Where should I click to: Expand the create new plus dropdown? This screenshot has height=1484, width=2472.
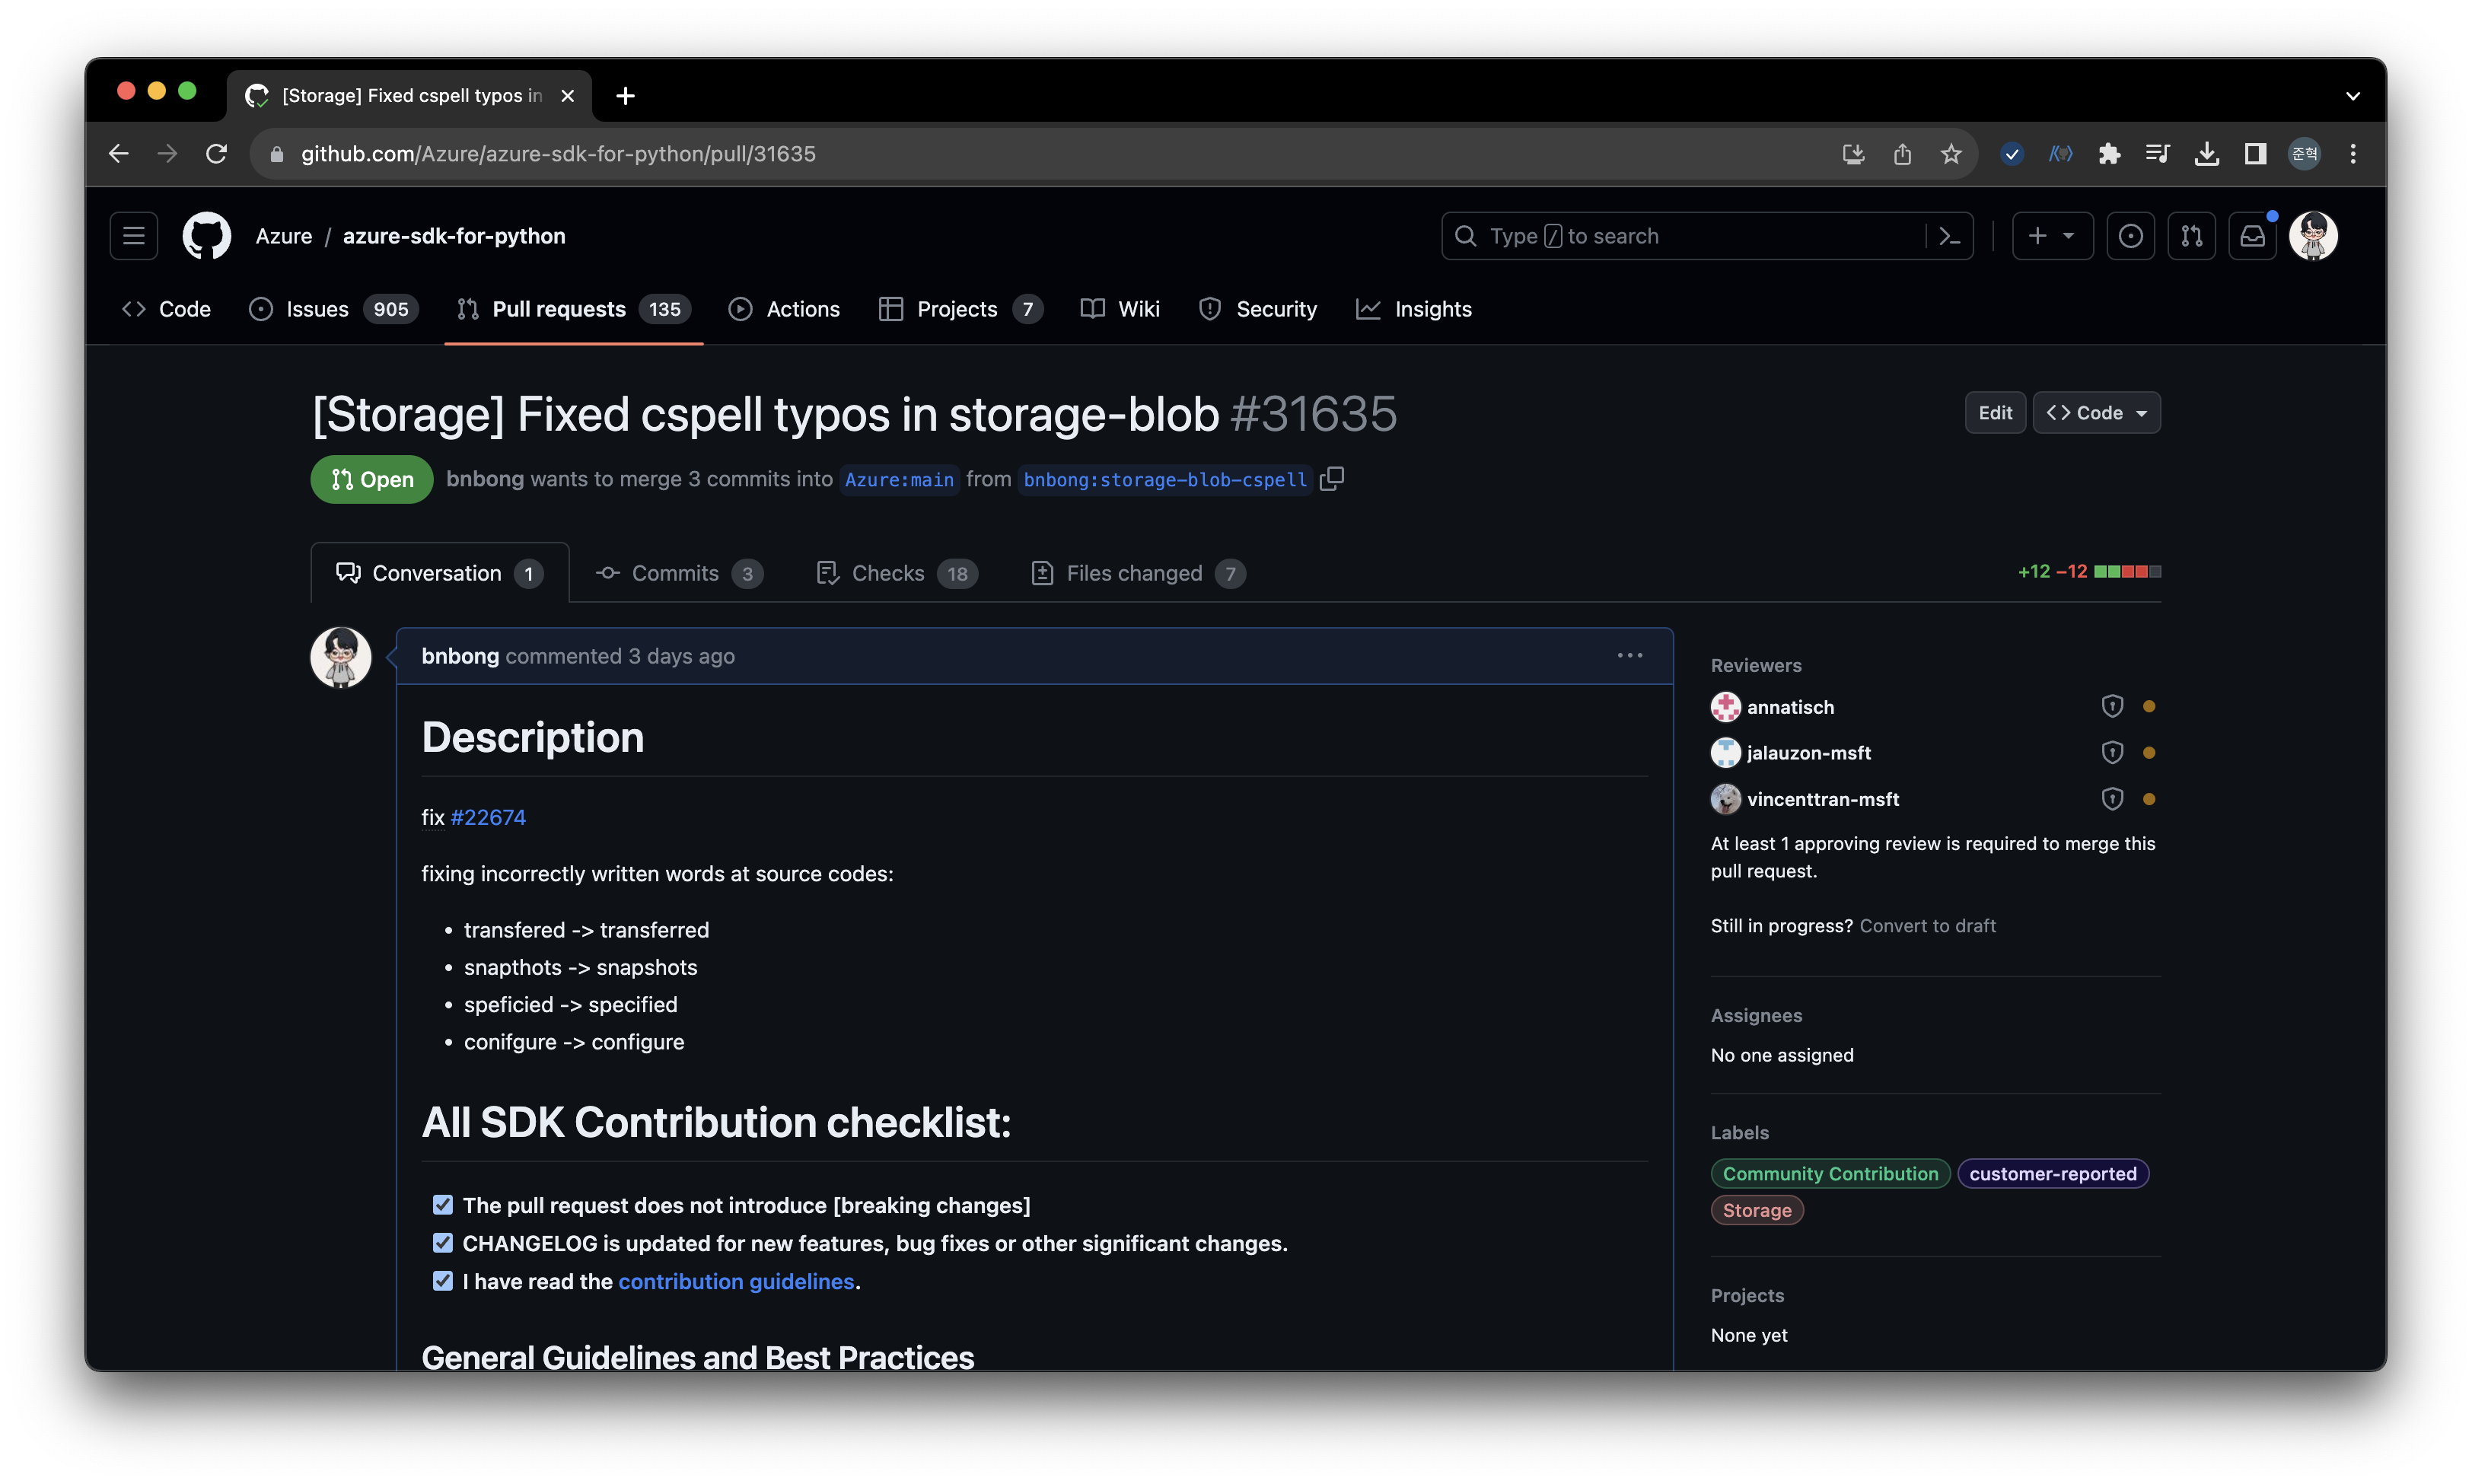2052,236
